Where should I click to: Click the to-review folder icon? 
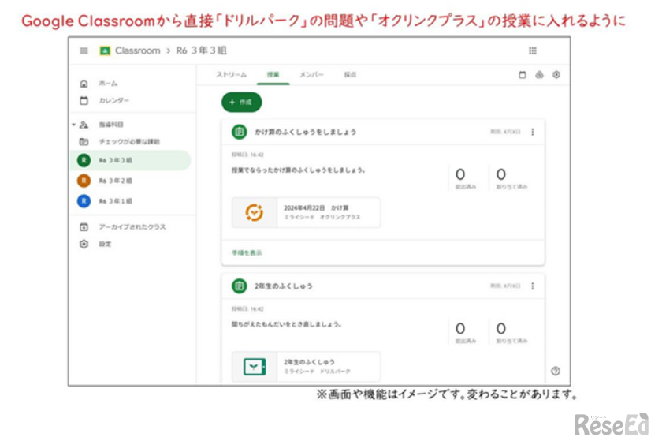pyautogui.click(x=84, y=142)
